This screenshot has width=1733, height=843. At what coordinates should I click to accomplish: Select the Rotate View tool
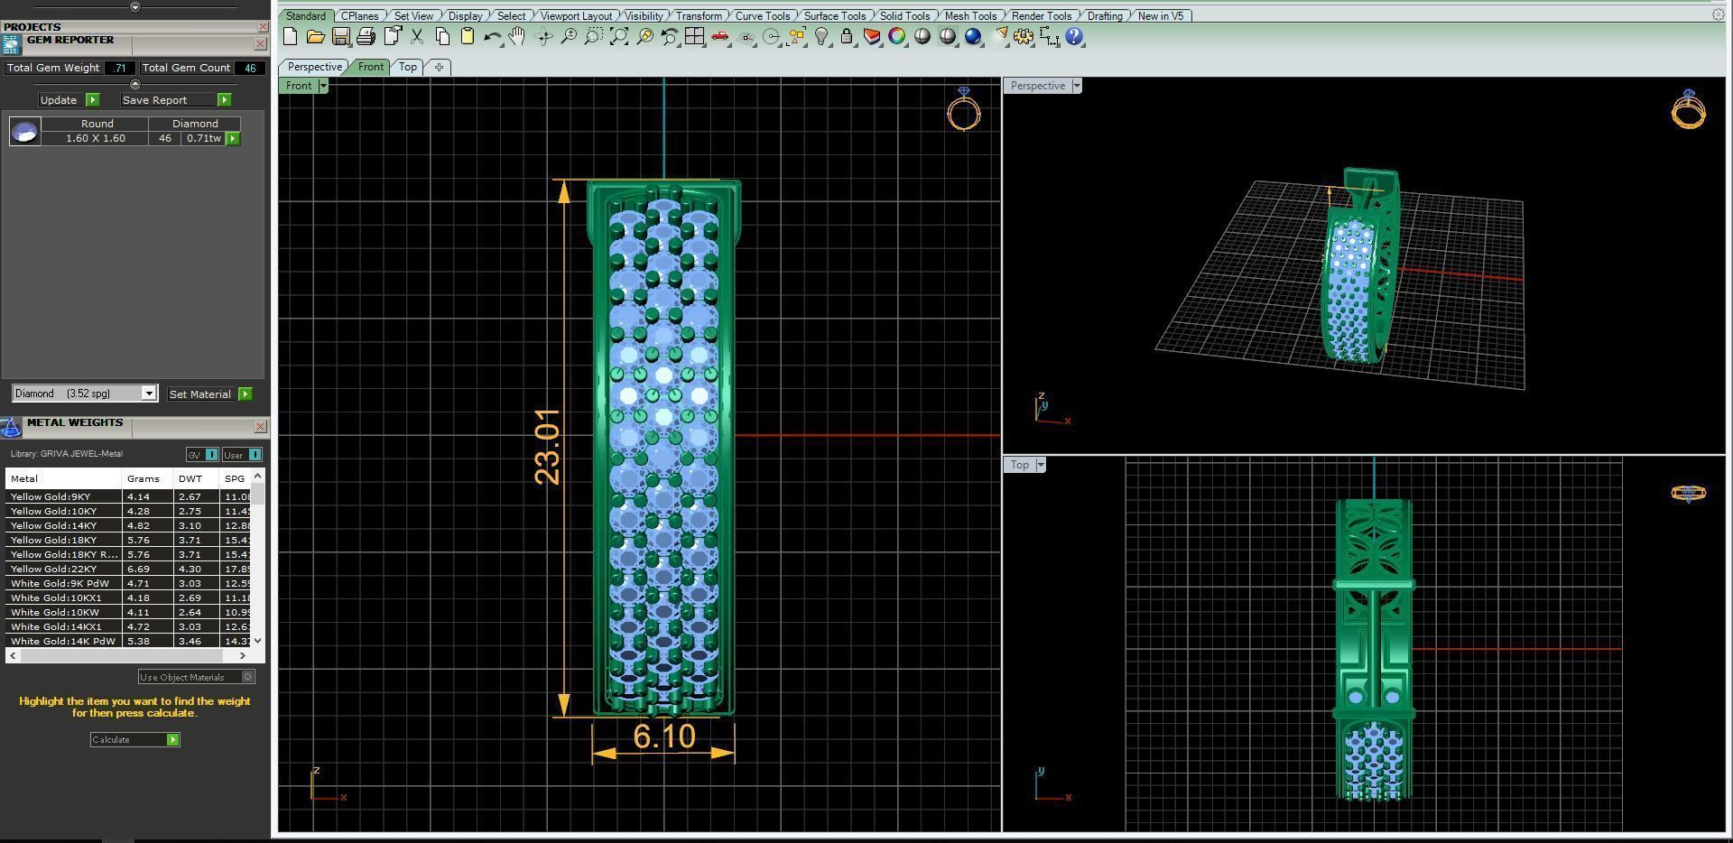tap(543, 36)
